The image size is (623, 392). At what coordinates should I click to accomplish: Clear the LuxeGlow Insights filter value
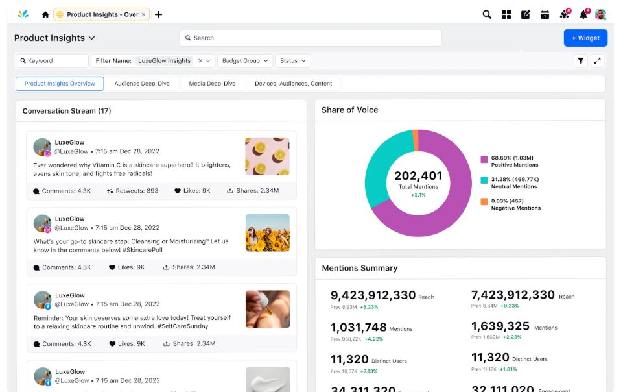pos(200,61)
